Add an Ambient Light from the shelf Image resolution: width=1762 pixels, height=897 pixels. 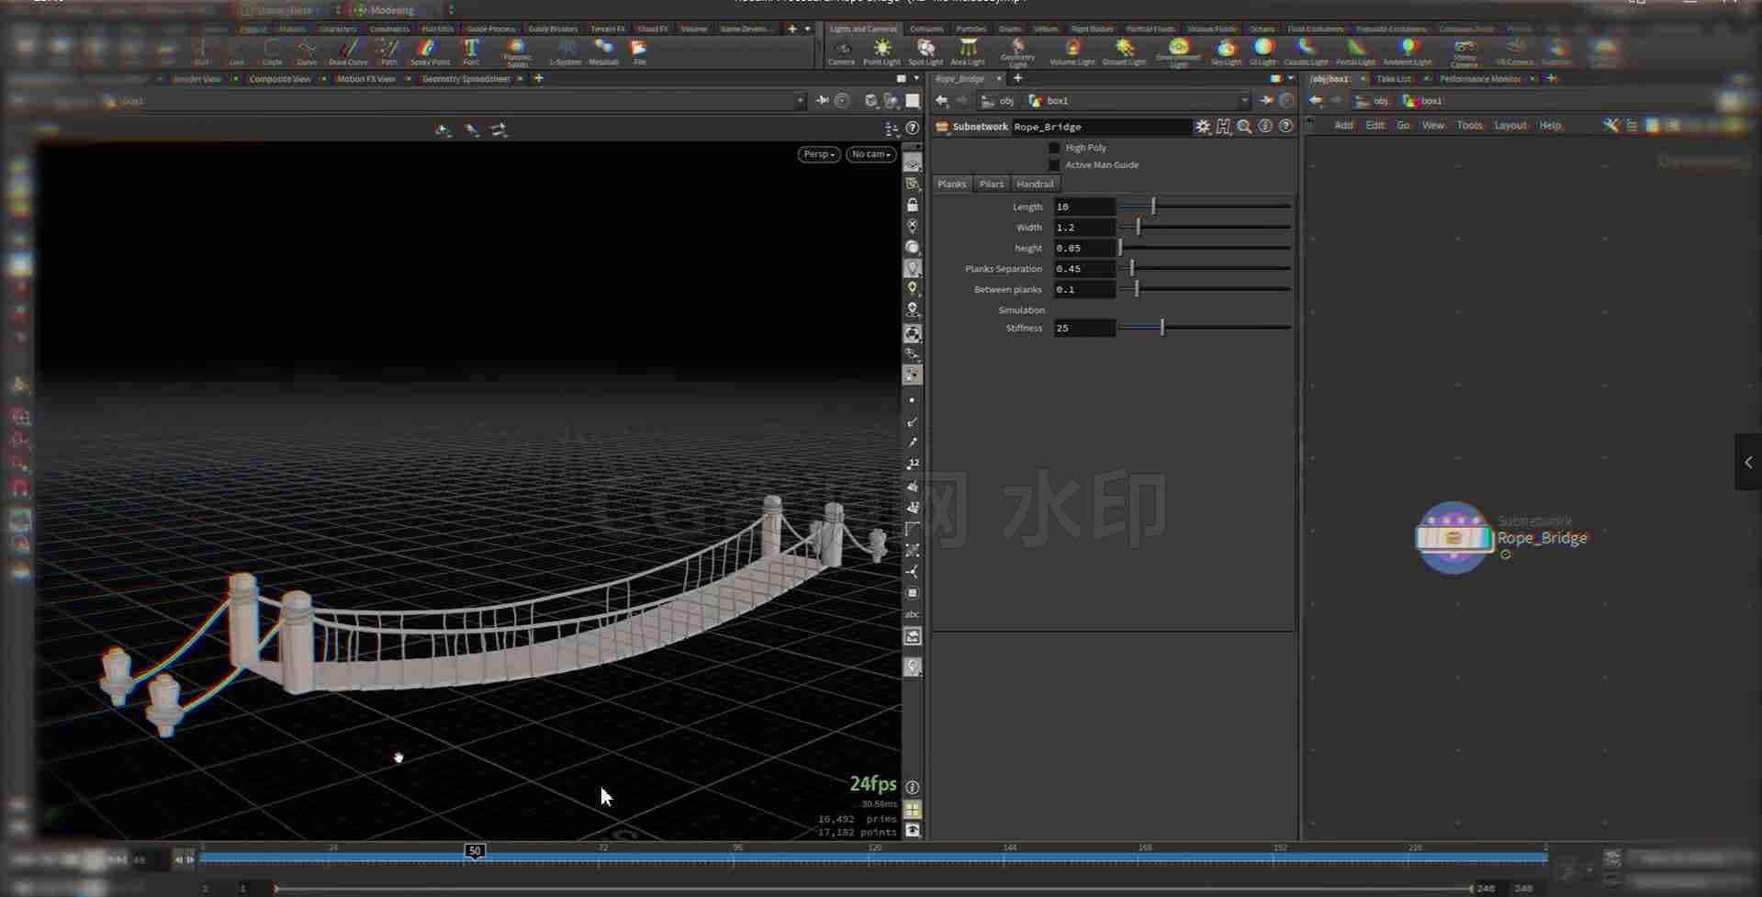pyautogui.click(x=1407, y=52)
